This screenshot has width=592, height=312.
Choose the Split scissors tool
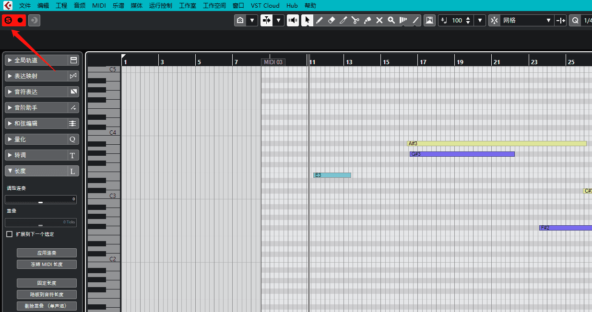click(x=355, y=20)
